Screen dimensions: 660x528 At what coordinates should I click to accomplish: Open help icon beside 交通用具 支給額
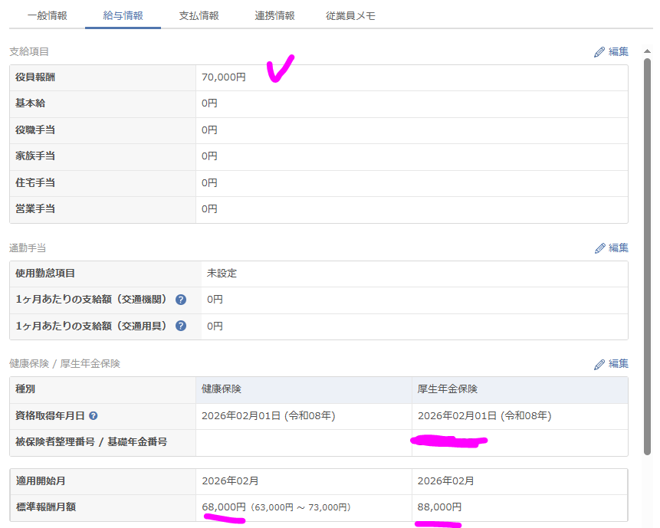181,326
